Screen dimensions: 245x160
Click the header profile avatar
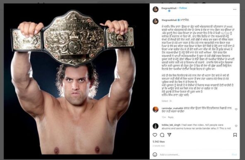click(155, 9)
